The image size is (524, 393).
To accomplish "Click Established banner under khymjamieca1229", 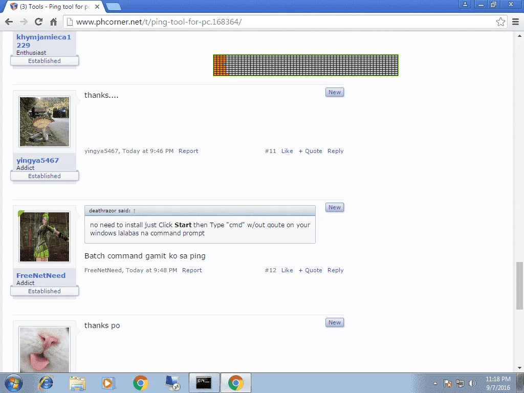I will click(x=45, y=61).
